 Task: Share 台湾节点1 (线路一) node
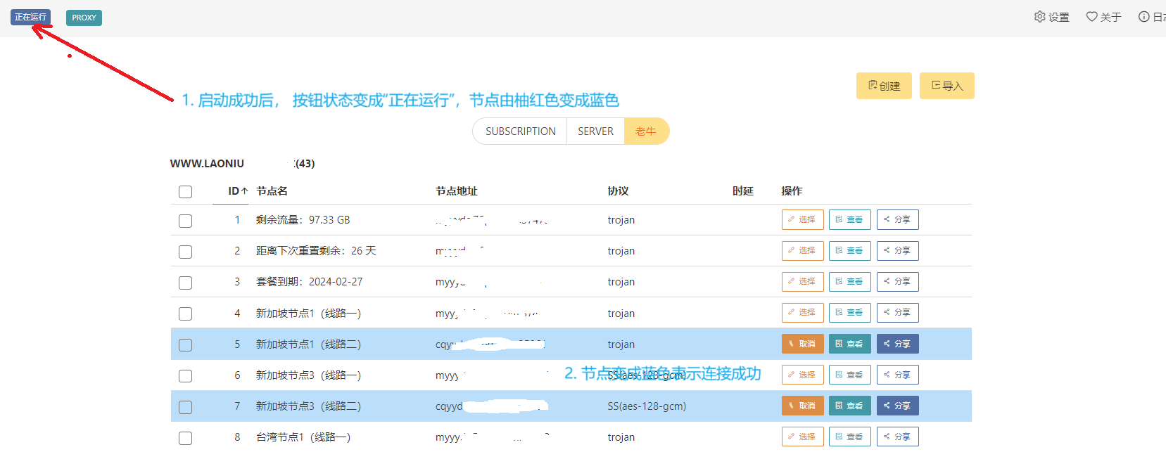point(897,437)
